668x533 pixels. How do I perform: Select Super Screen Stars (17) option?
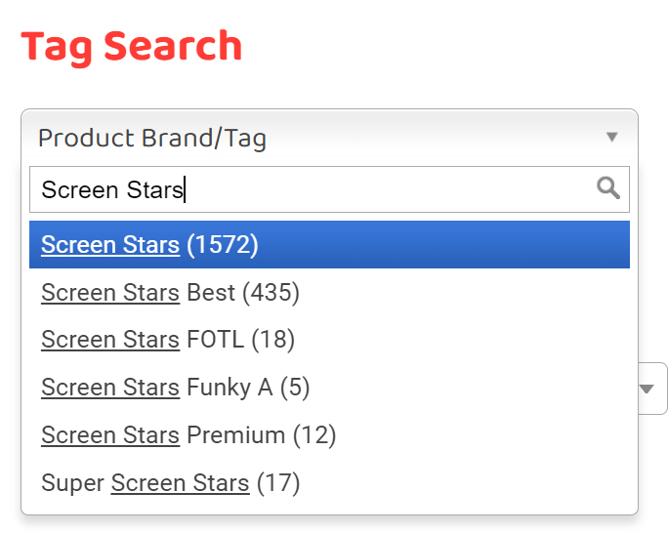pyautogui.click(x=170, y=482)
